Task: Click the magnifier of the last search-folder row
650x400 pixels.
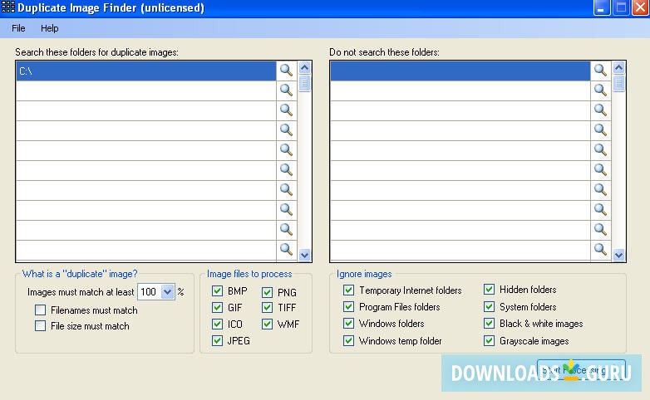Action: coord(287,249)
